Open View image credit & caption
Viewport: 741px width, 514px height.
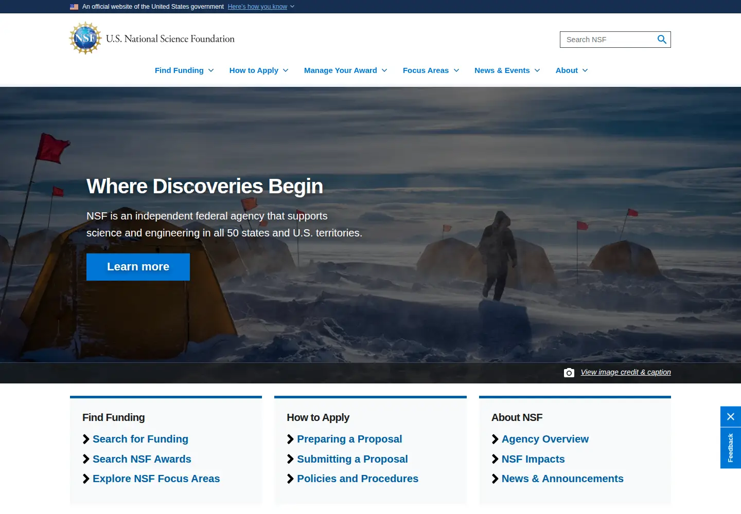(626, 372)
